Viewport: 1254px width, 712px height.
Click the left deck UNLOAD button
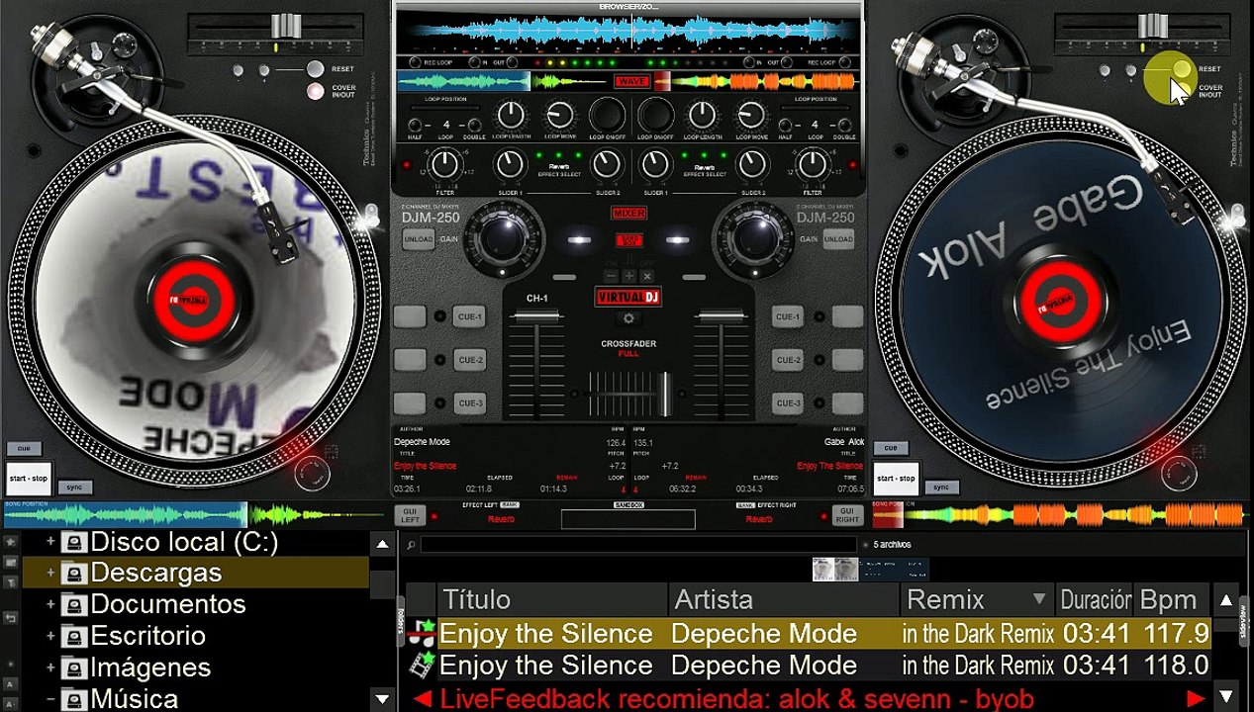tap(419, 239)
